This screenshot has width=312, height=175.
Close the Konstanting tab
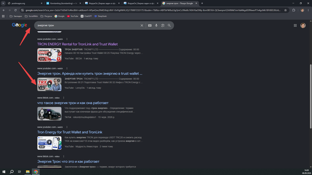[x=80, y=3]
